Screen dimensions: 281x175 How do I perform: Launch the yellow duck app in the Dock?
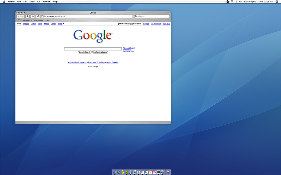click(123, 172)
